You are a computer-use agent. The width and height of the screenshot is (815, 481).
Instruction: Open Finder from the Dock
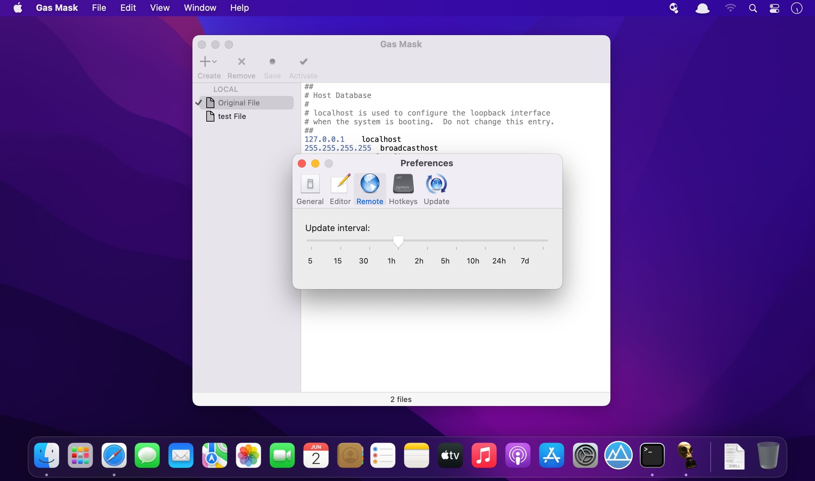click(x=47, y=455)
